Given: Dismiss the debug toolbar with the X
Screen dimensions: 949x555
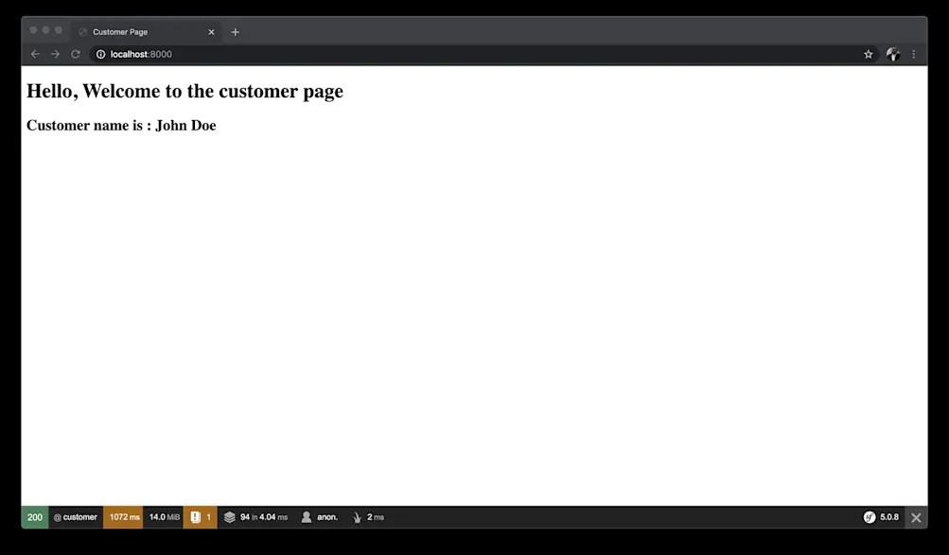Looking at the screenshot, I should 915,517.
